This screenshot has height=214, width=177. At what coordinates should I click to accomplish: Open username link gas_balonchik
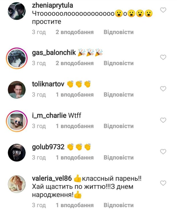click(54, 53)
